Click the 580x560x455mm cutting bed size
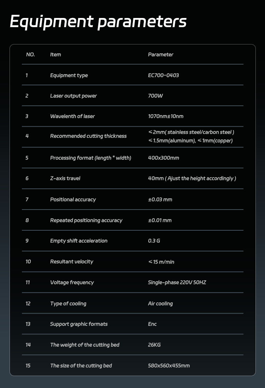 tap(169, 366)
